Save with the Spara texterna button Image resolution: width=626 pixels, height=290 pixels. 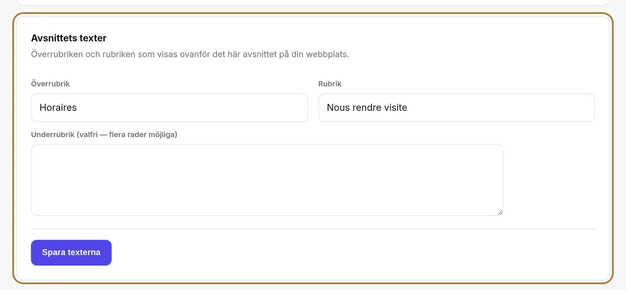point(71,253)
